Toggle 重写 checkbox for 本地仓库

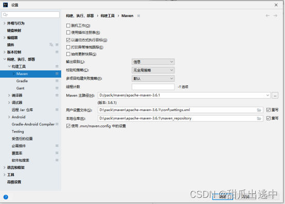coord(269,118)
